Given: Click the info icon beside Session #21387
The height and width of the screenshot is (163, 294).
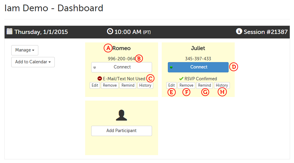Looking at the screenshot, I should 239,31.
